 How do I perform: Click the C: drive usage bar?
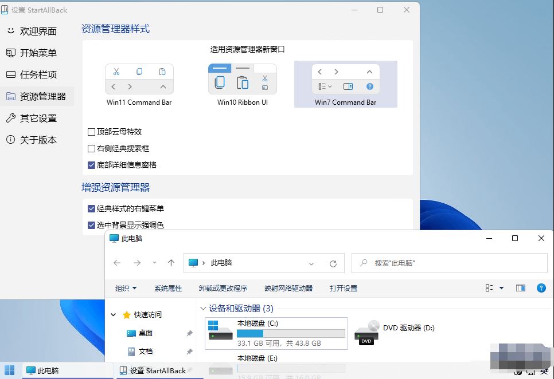click(x=291, y=334)
